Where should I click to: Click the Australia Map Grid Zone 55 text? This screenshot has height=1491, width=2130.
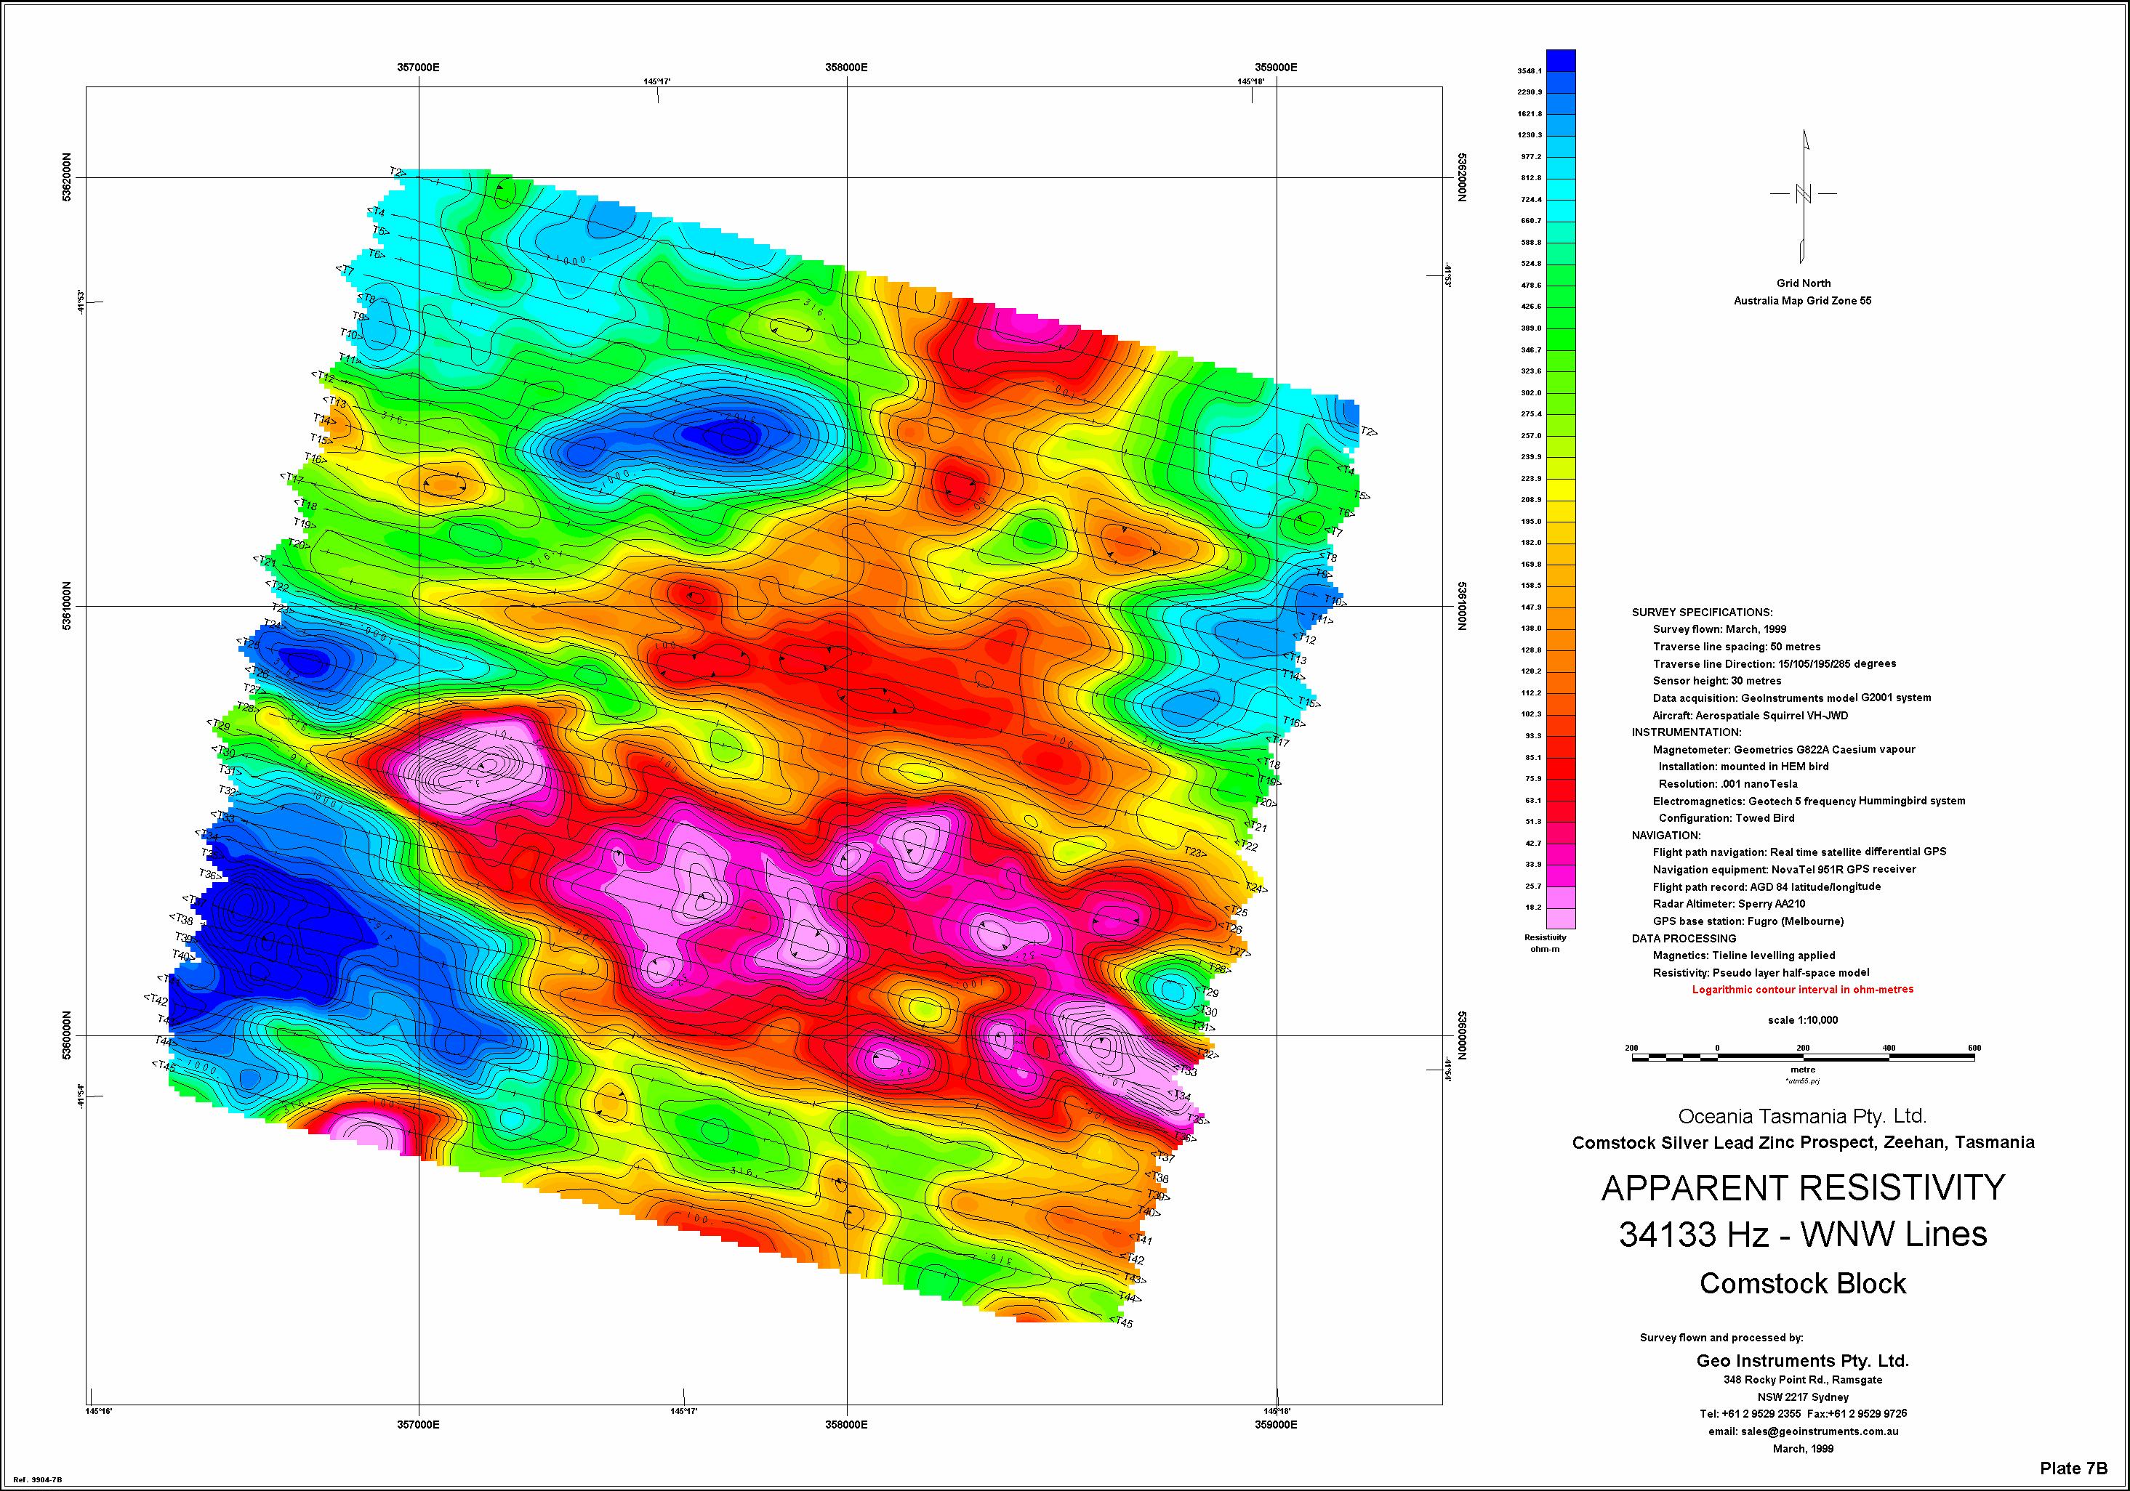1803,302
